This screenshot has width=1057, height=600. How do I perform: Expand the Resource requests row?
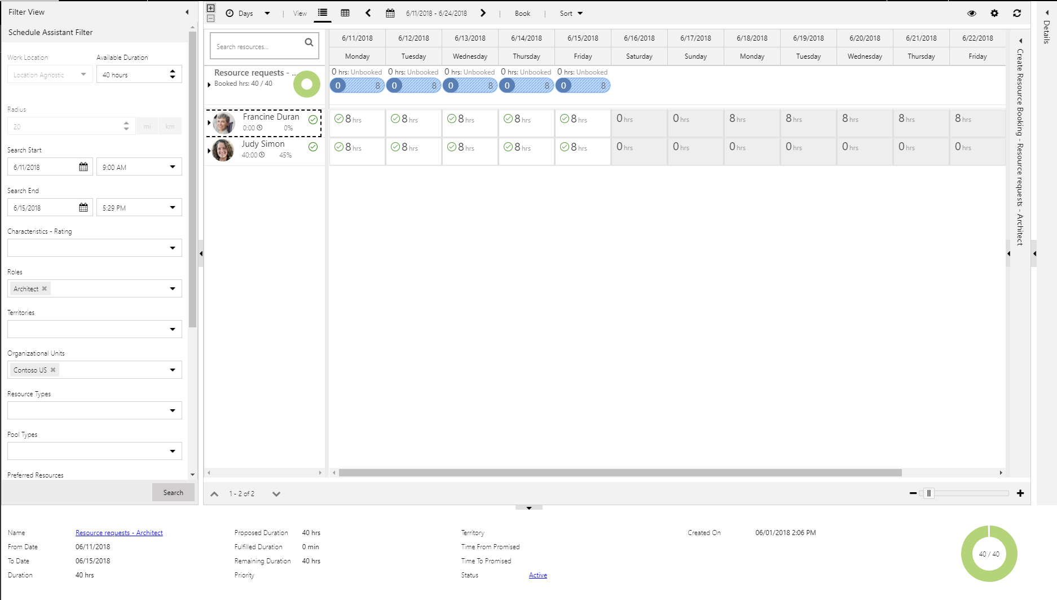(209, 85)
